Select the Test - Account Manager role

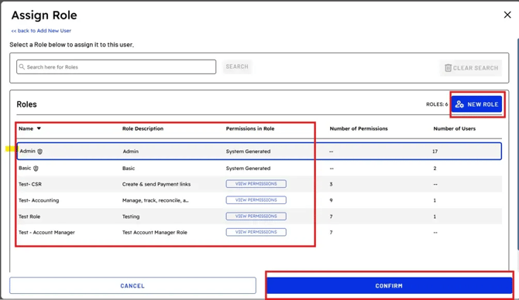[x=46, y=232]
